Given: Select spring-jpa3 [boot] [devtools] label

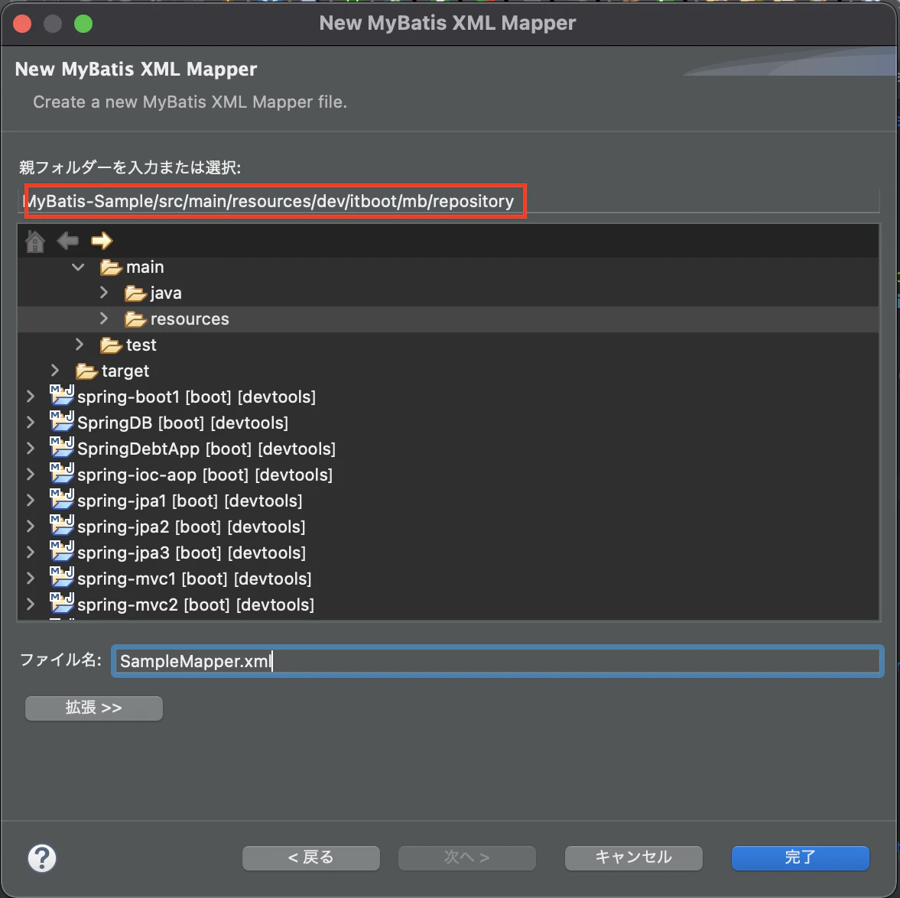Looking at the screenshot, I should point(191,553).
